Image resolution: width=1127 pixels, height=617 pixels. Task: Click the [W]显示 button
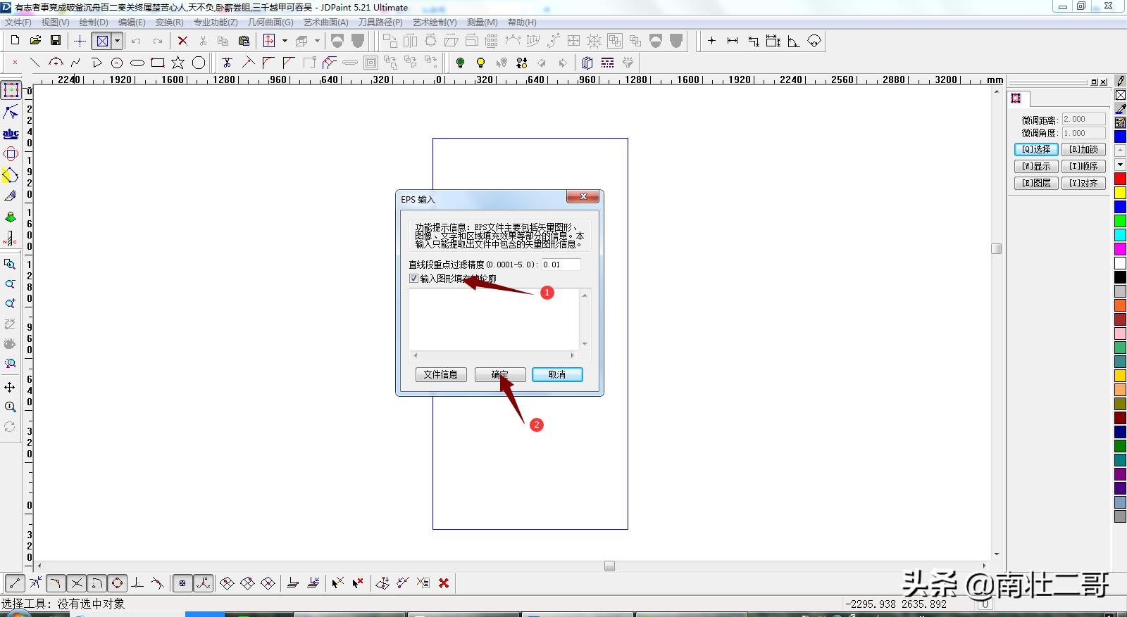click(1036, 166)
